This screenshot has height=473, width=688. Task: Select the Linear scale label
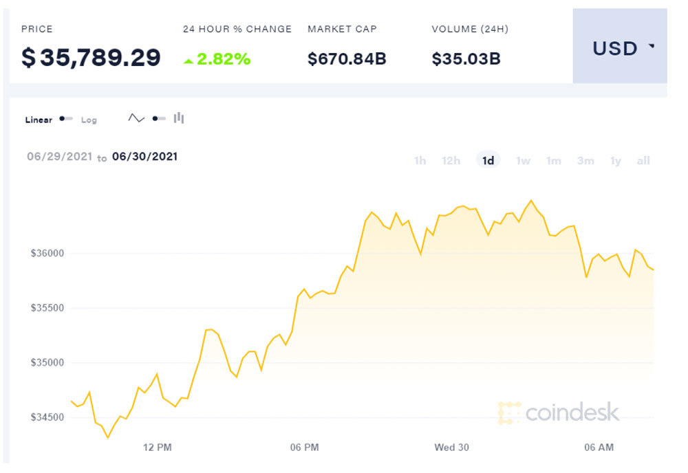point(39,120)
